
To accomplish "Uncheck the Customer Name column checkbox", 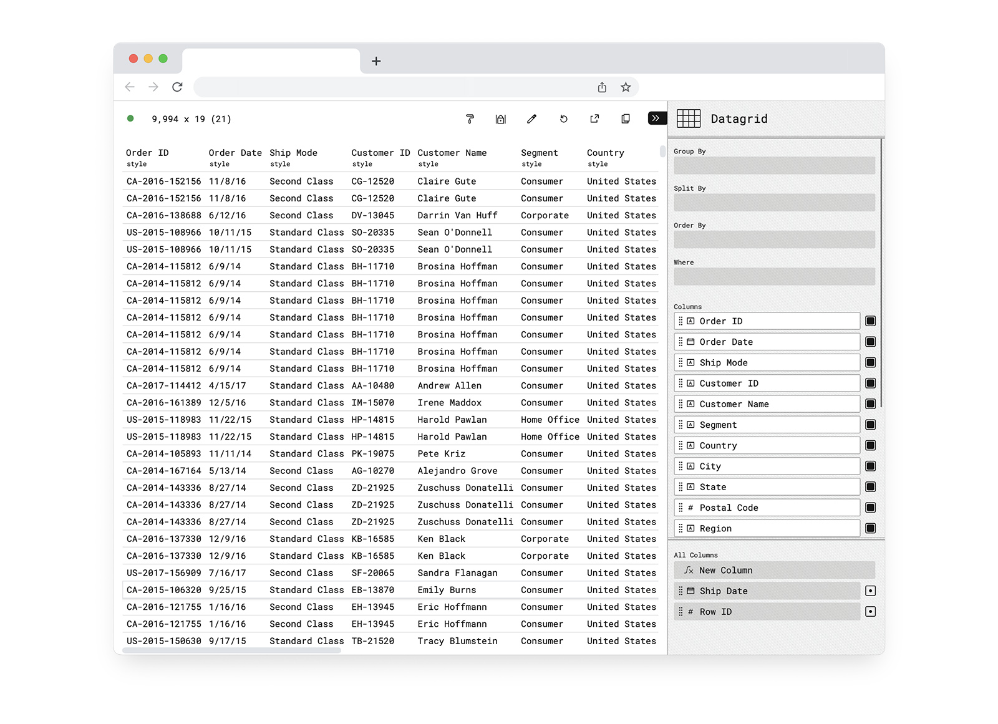I will 871,404.
